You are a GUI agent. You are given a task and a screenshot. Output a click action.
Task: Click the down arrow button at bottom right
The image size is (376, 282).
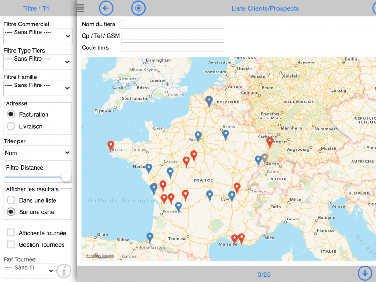tap(365, 273)
